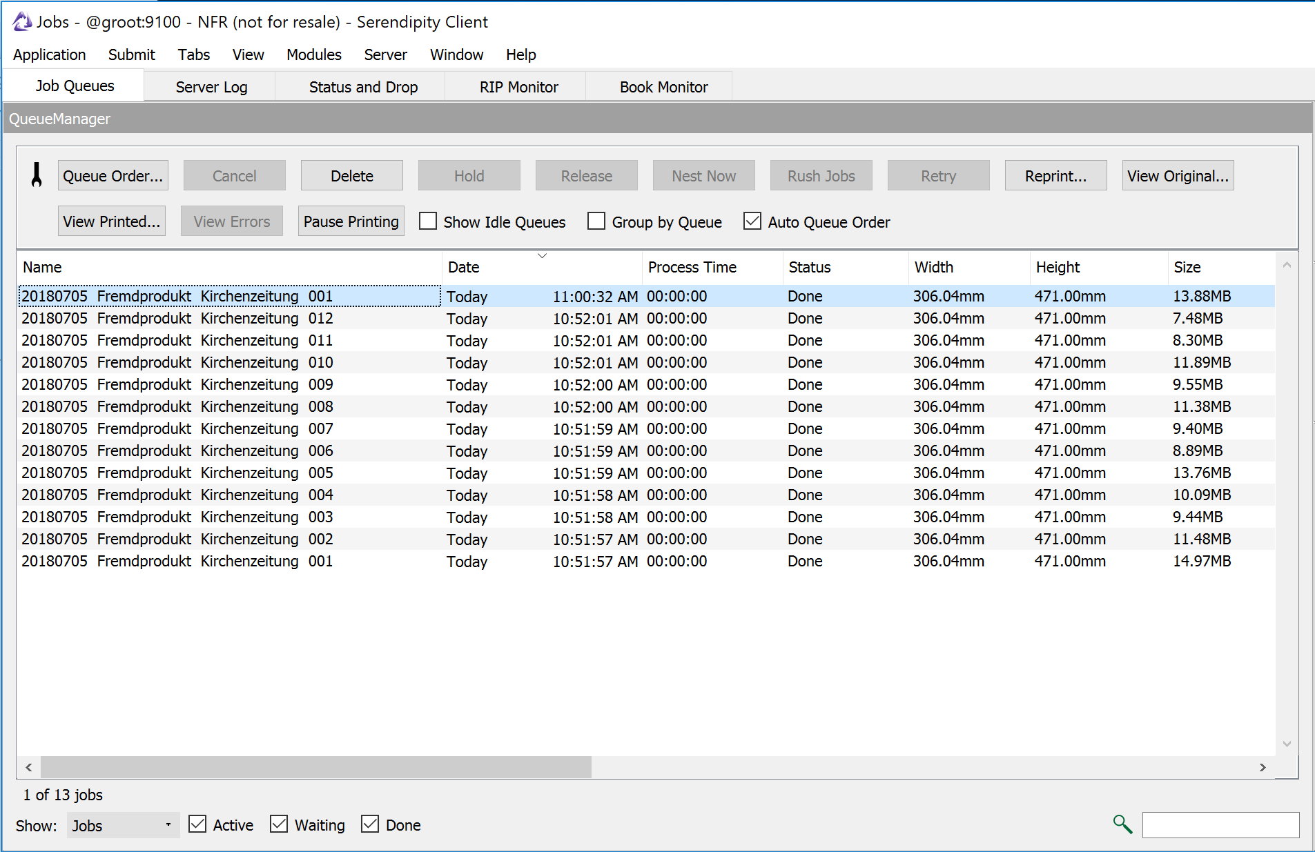Select the job ending in 003
This screenshot has height=852, width=1315.
pyautogui.click(x=646, y=517)
